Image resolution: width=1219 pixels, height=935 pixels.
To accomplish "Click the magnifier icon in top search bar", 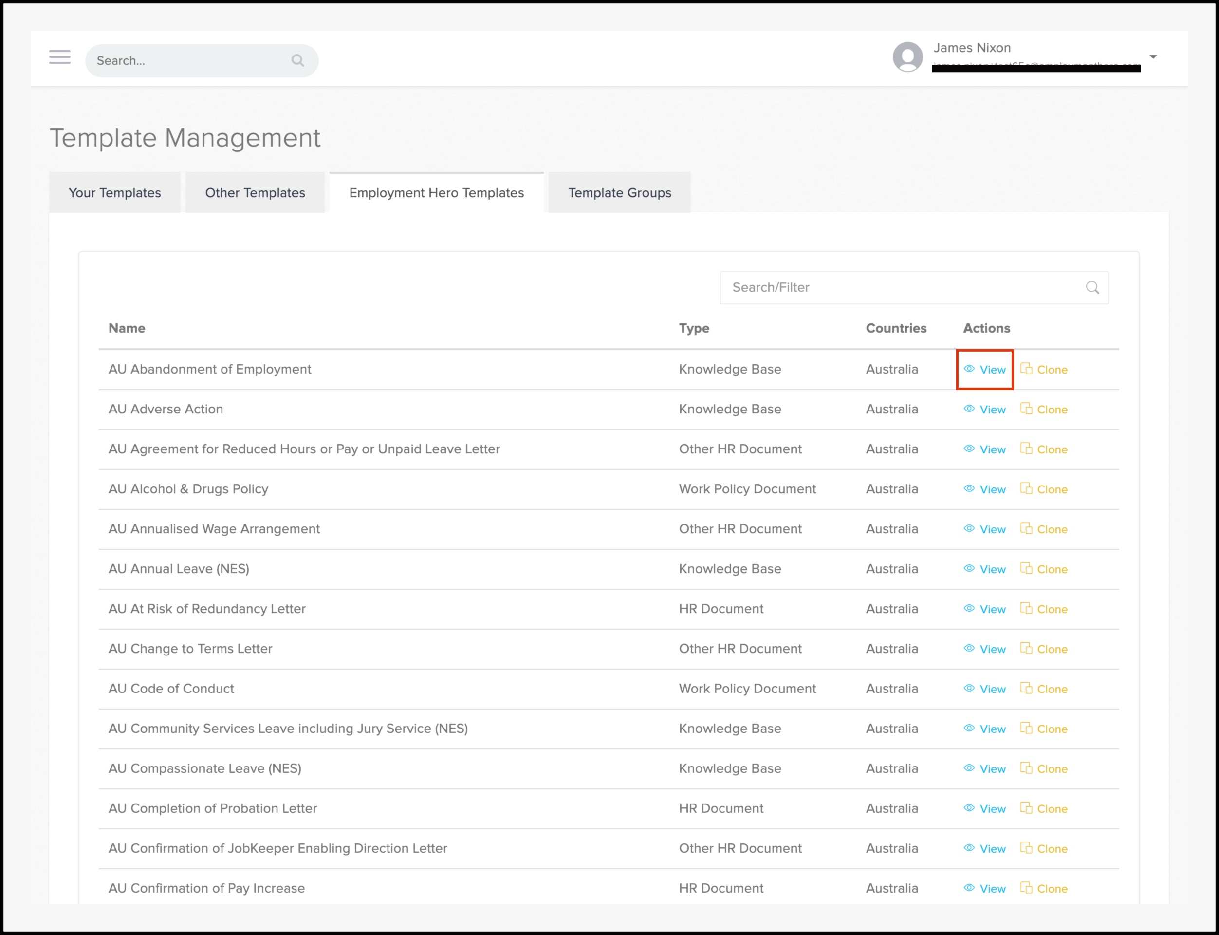I will (297, 61).
